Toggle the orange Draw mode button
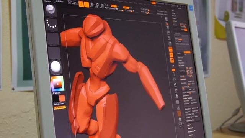 pyautogui.click(x=87, y=5)
